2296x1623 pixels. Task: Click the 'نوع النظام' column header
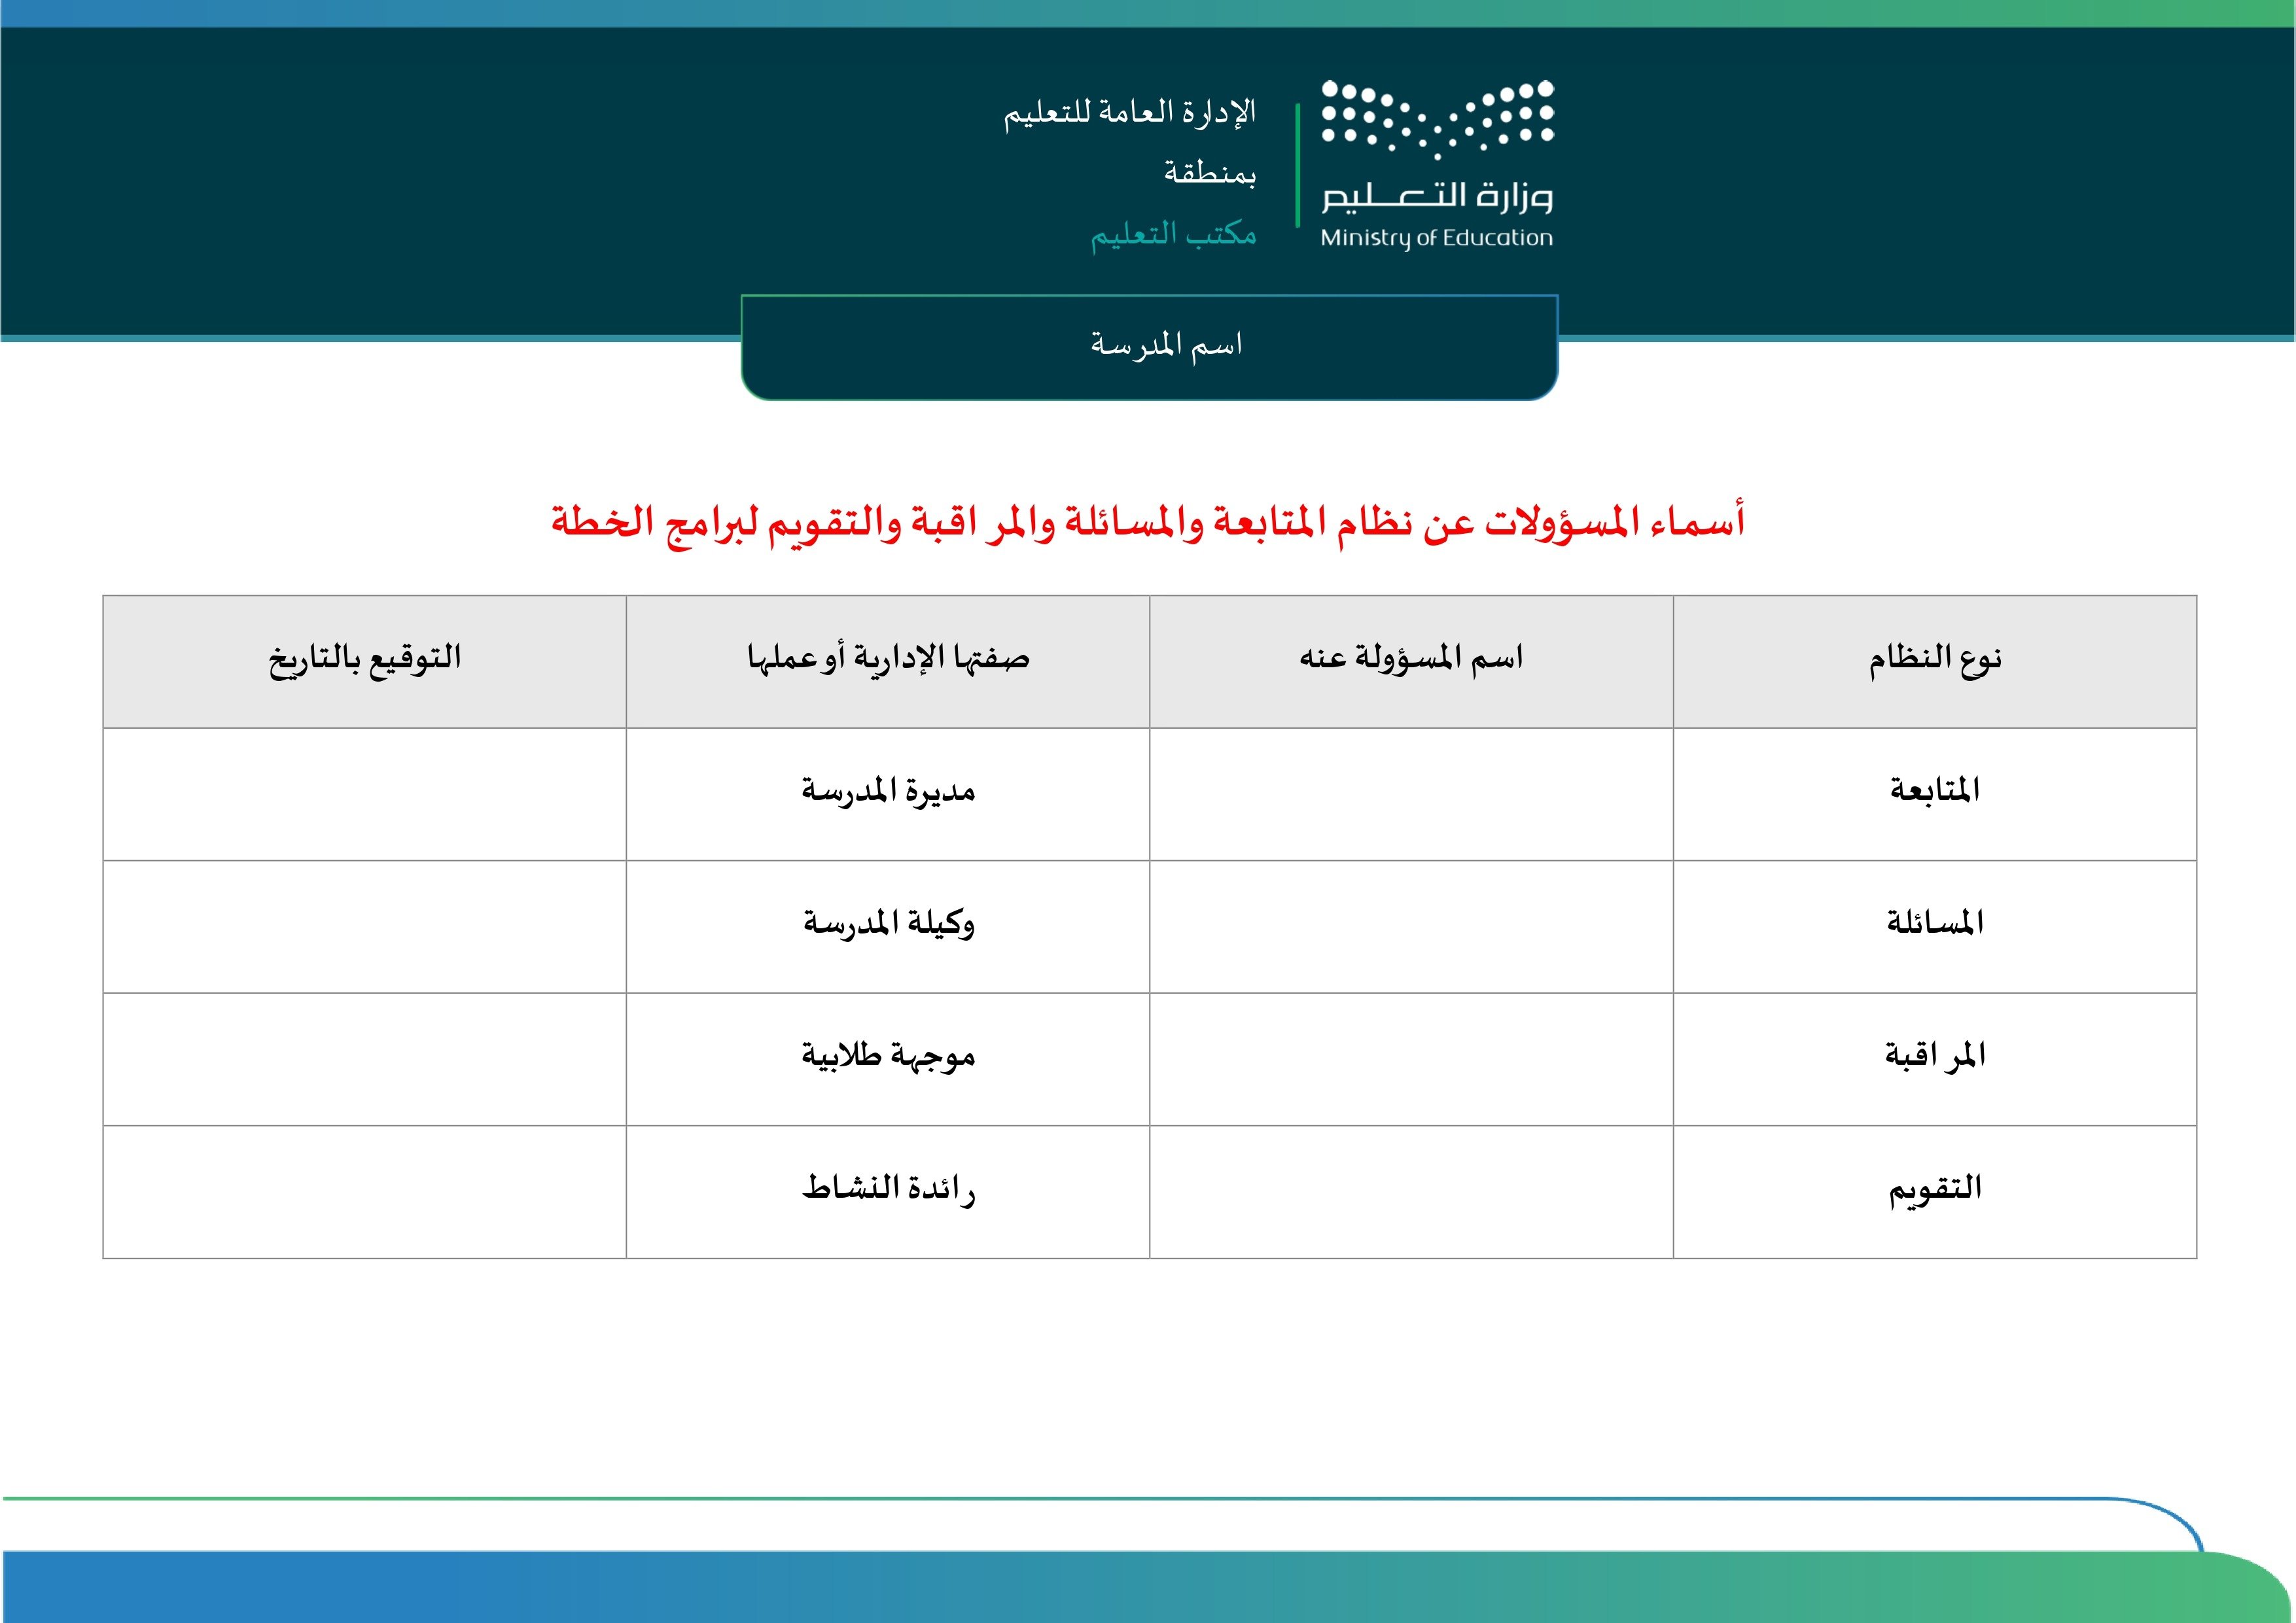pos(1934,660)
